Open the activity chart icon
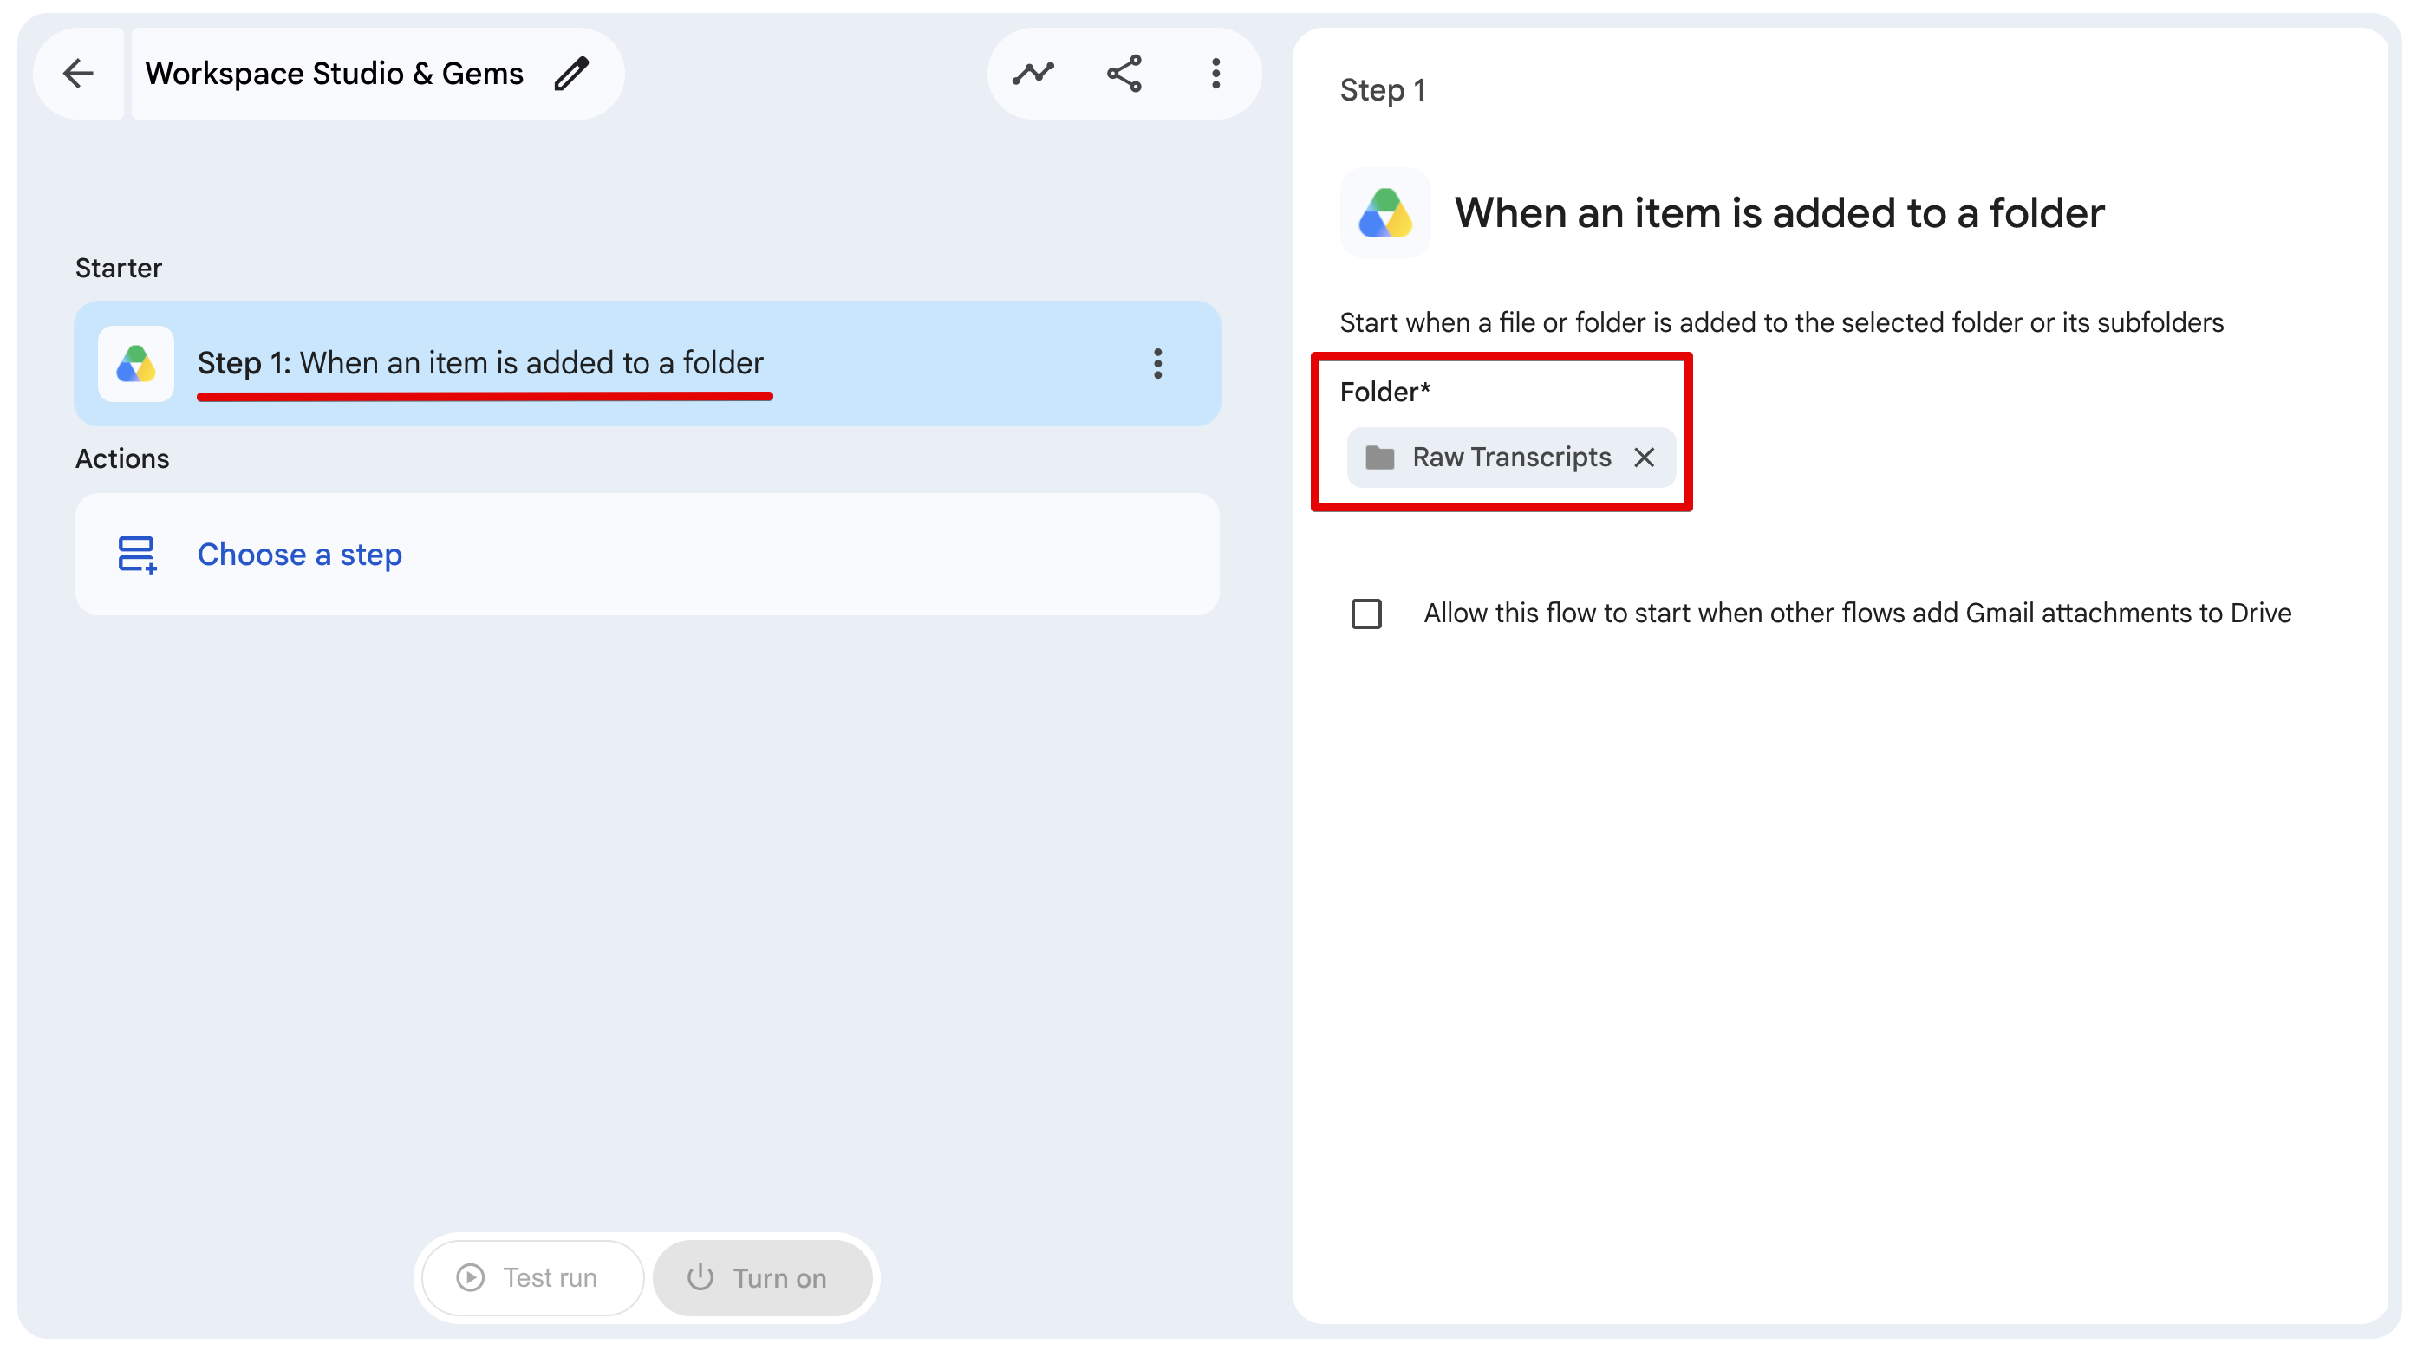The width and height of the screenshot is (2417, 1357). (1033, 73)
